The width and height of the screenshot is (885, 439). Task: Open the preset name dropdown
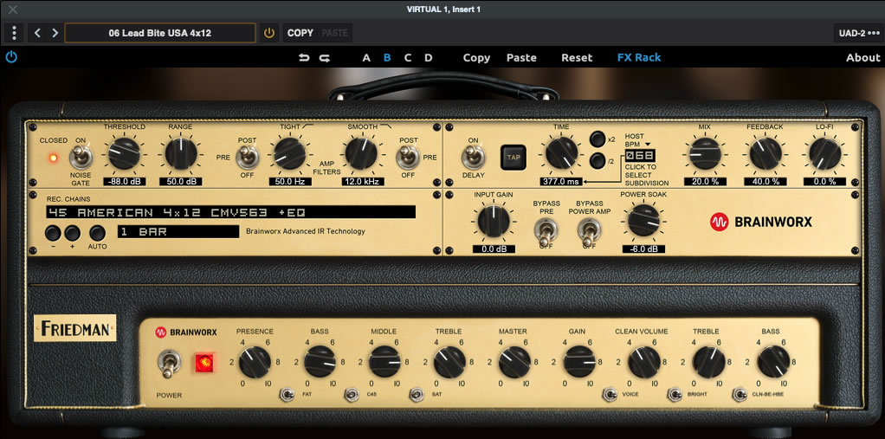[160, 33]
